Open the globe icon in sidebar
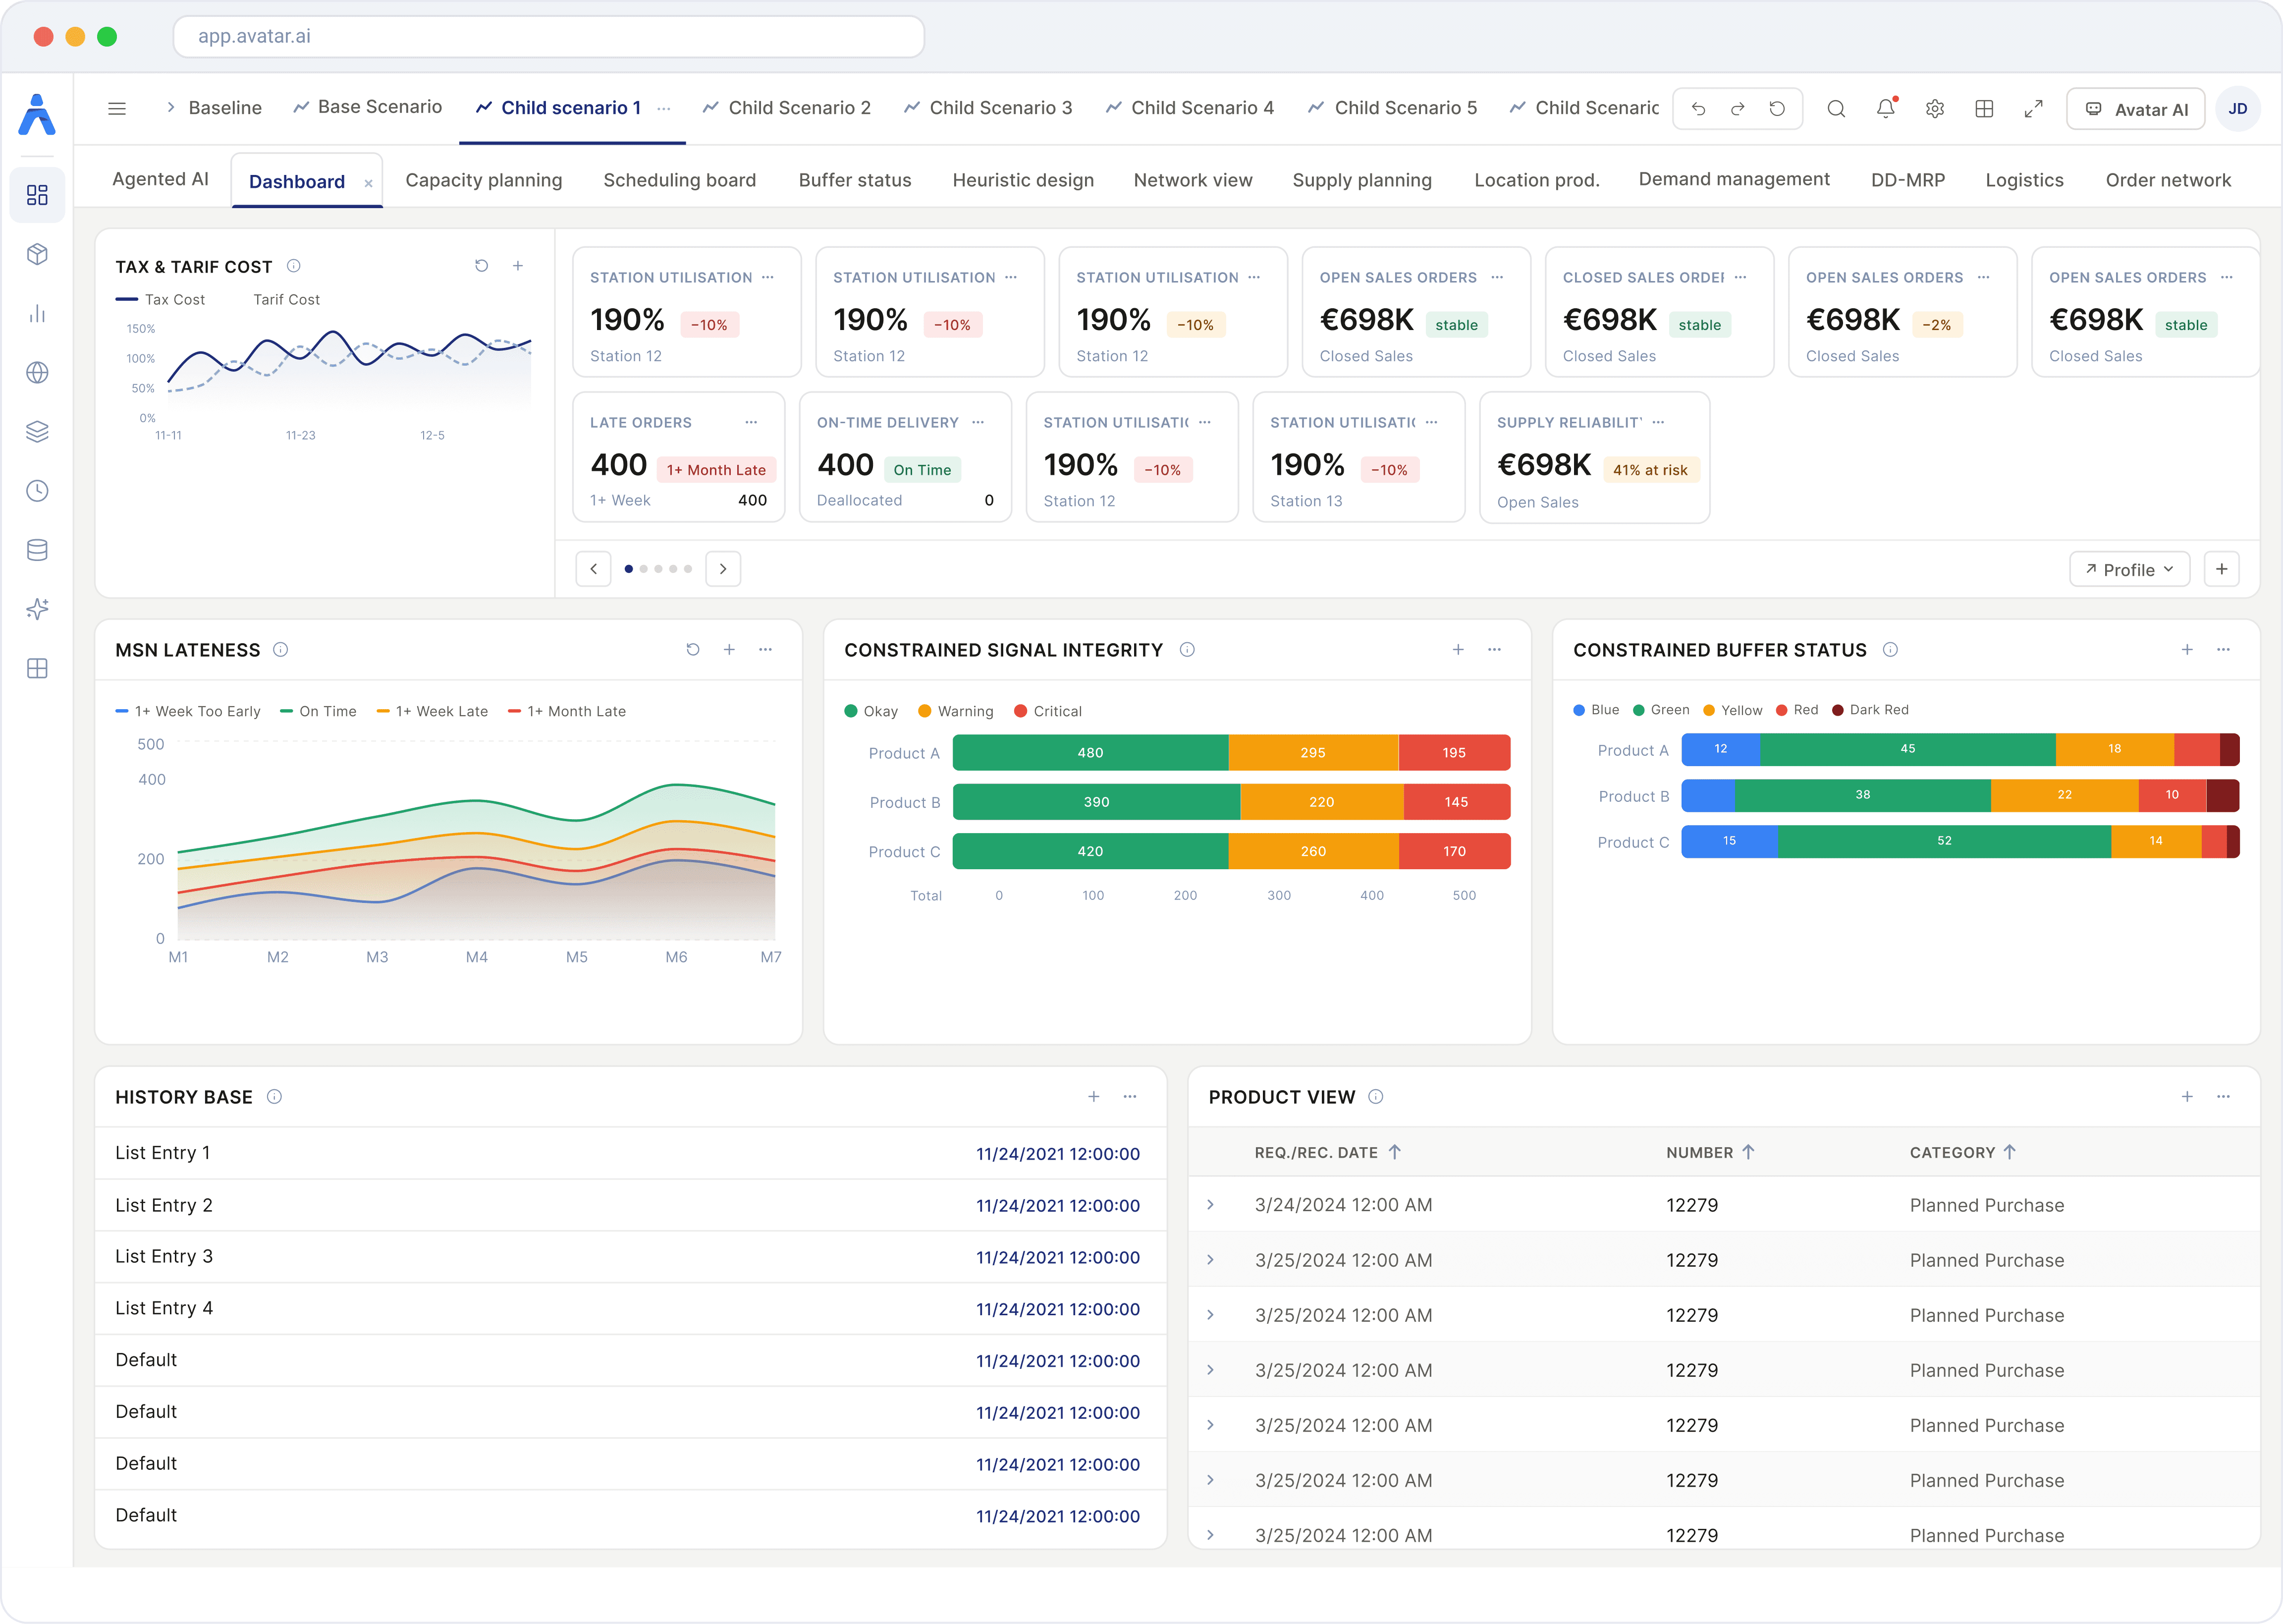This screenshot has width=2283, height=1624. pyautogui.click(x=37, y=372)
